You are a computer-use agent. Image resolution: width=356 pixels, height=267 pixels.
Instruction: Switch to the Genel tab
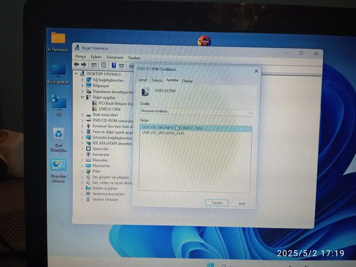coord(142,80)
